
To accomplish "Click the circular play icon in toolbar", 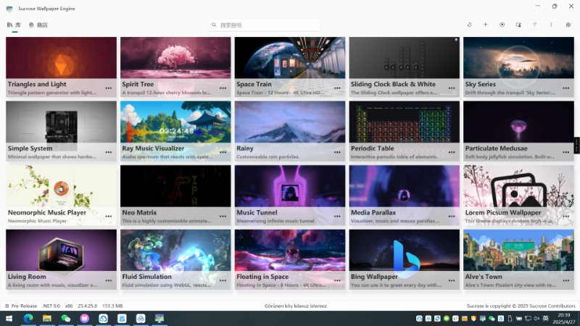I will point(502,25).
